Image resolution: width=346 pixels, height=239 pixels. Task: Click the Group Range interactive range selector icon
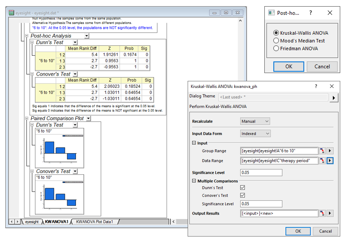click(x=322, y=151)
